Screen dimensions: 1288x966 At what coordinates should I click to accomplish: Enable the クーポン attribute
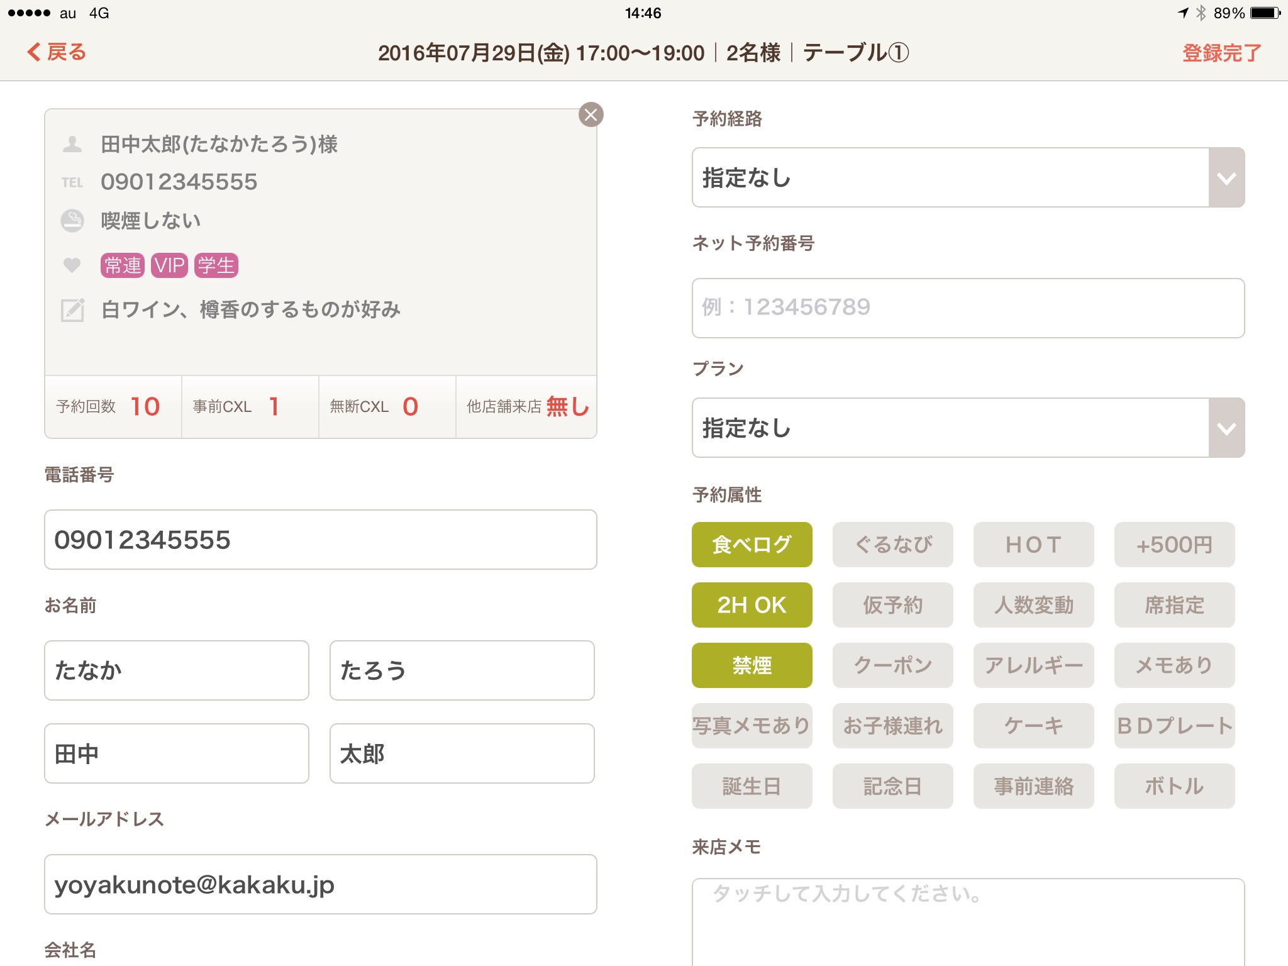tap(893, 665)
